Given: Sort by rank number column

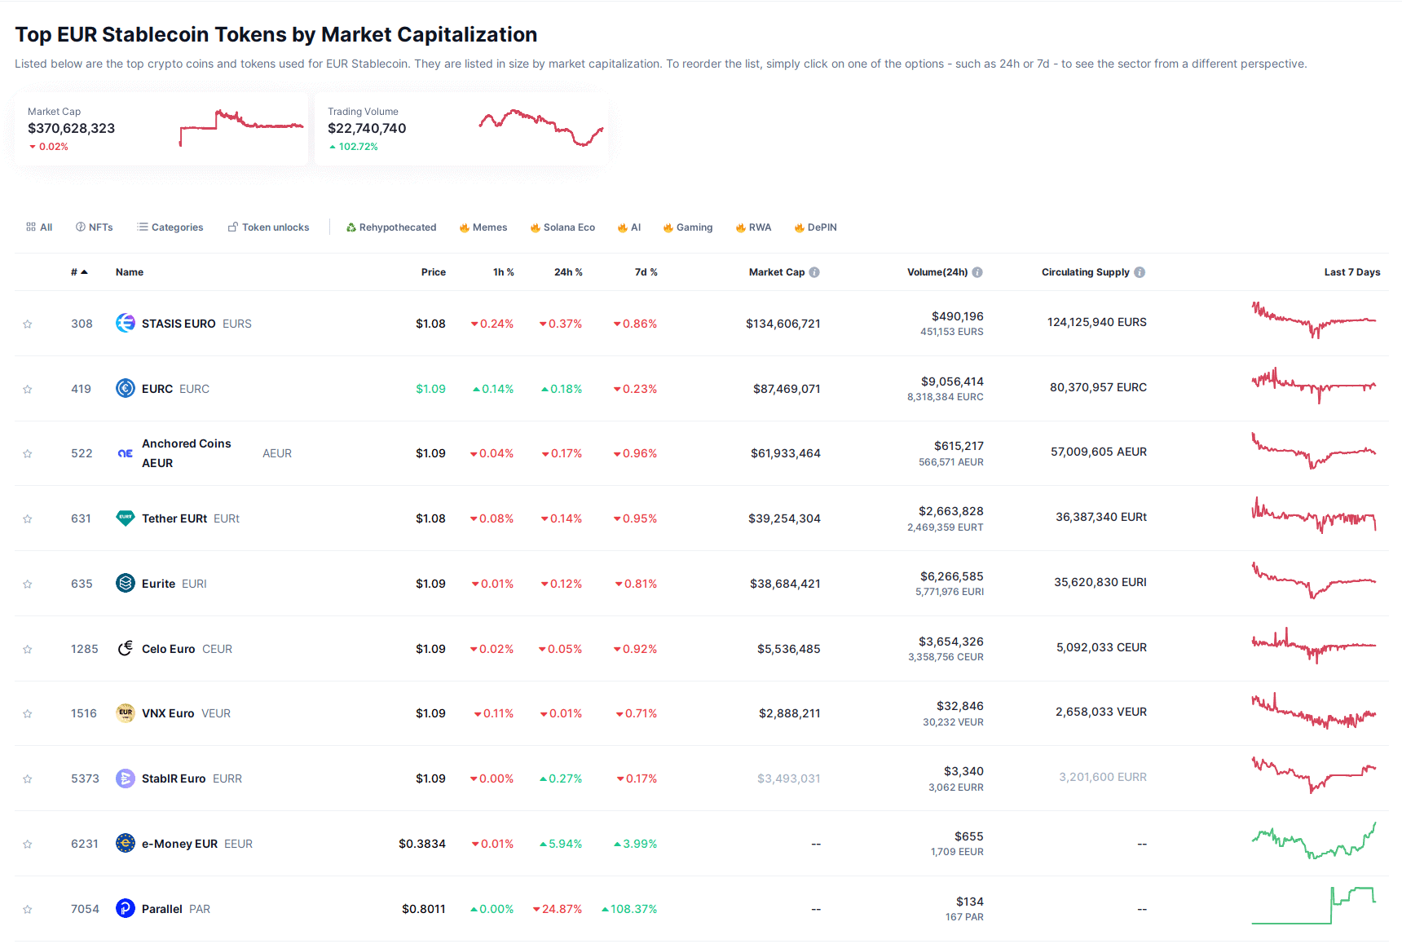Looking at the screenshot, I should [79, 272].
